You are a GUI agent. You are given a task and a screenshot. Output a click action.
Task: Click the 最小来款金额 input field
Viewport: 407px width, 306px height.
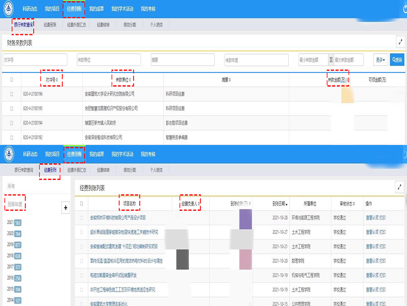[313, 60]
